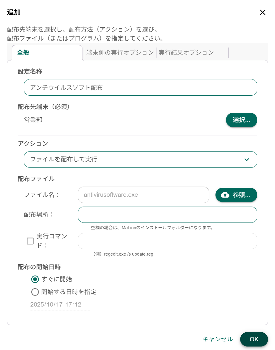Click the 参照... button to browse files
The image size is (275, 350).
(236, 195)
